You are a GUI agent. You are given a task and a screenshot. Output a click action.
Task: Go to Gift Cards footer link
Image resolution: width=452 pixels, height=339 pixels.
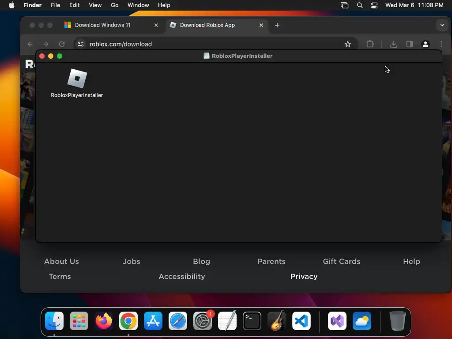342,261
